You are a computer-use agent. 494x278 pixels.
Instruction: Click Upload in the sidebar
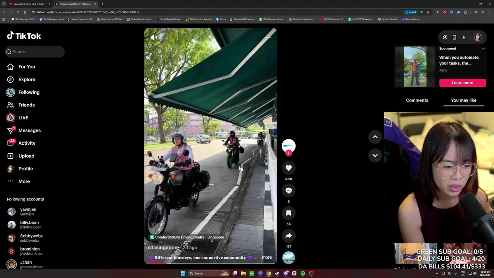coord(20,156)
